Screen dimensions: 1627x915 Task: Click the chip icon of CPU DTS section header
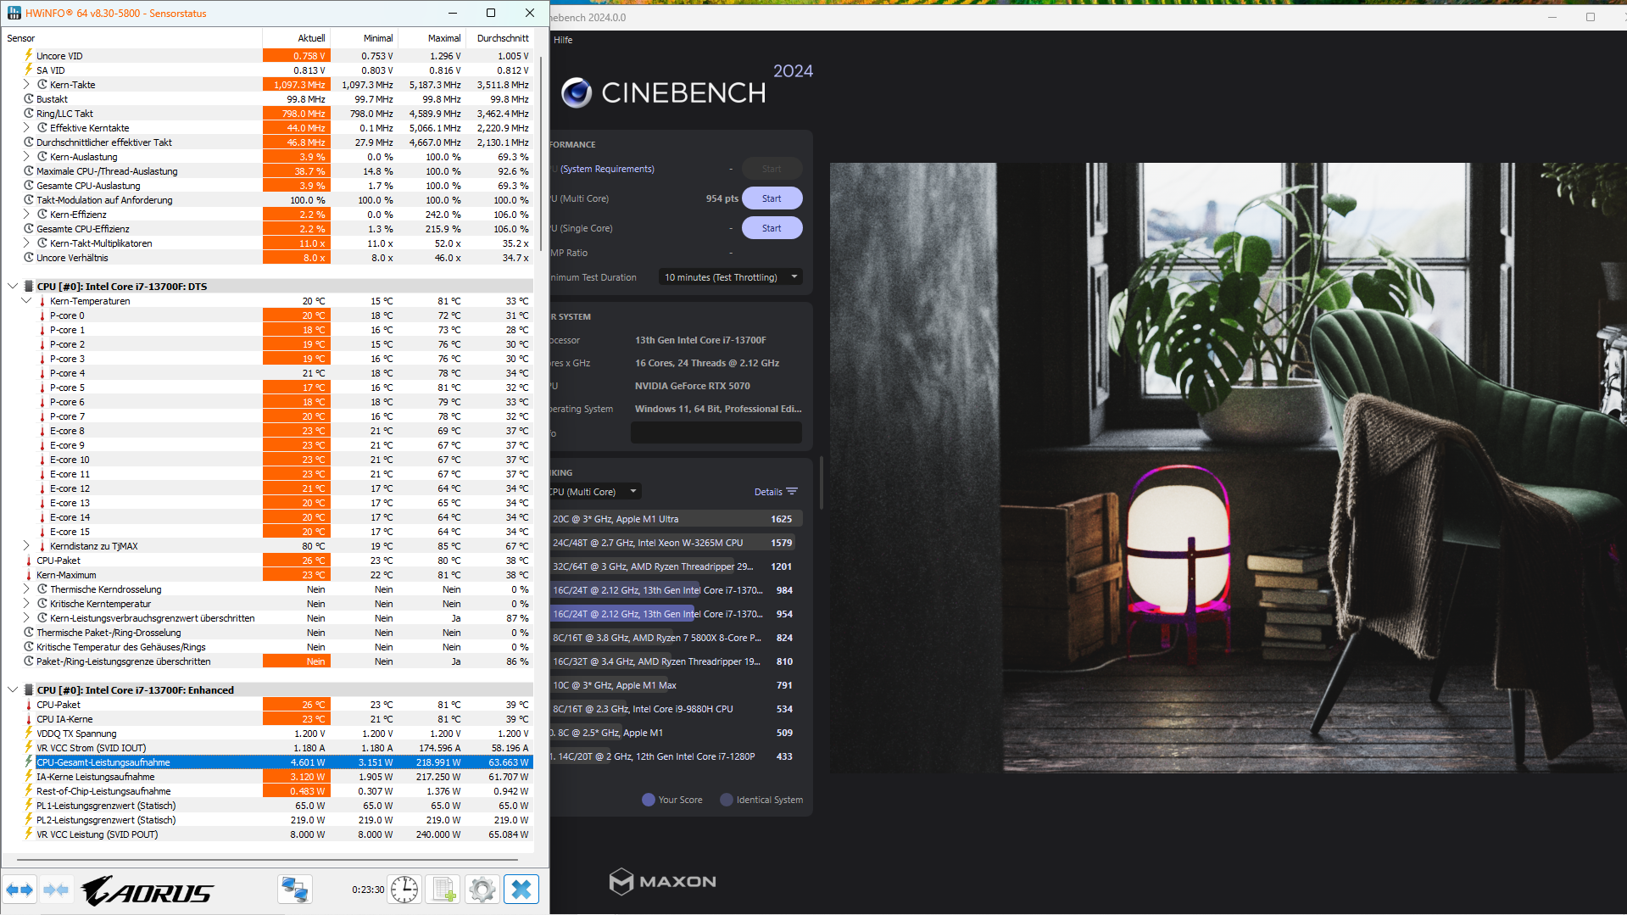coord(28,287)
